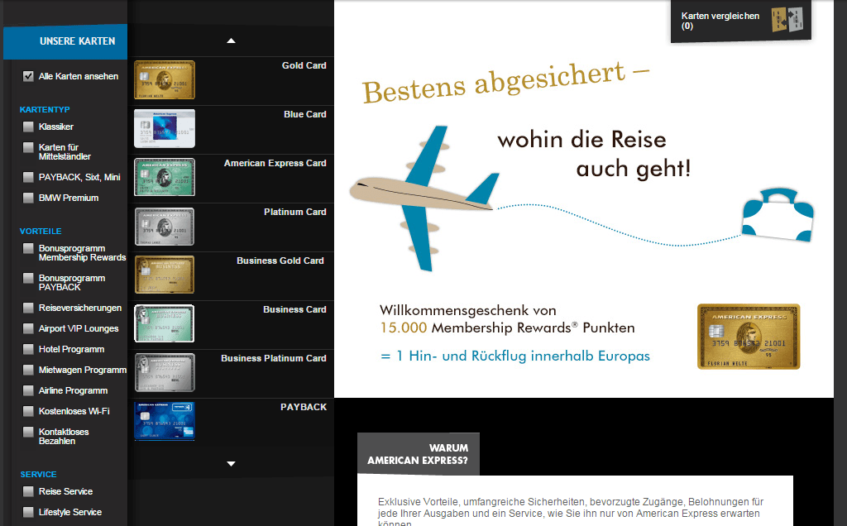The height and width of the screenshot is (526, 847).
Task: Choose the Business Card image
Action: tap(165, 323)
